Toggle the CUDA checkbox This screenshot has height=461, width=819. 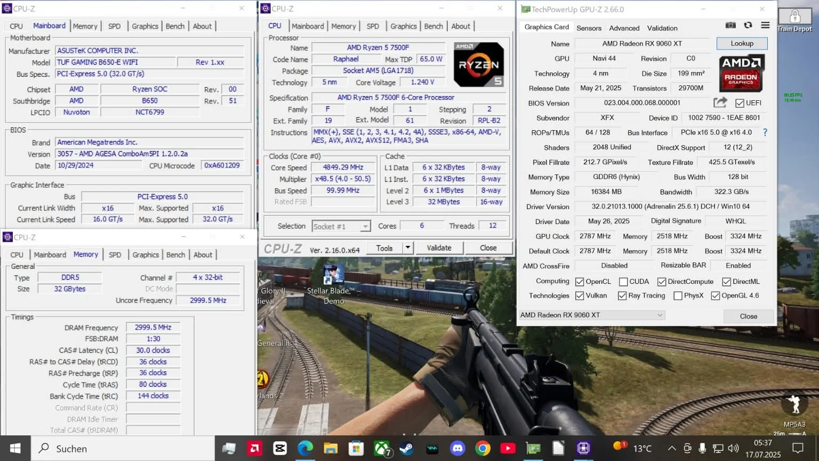(x=623, y=281)
